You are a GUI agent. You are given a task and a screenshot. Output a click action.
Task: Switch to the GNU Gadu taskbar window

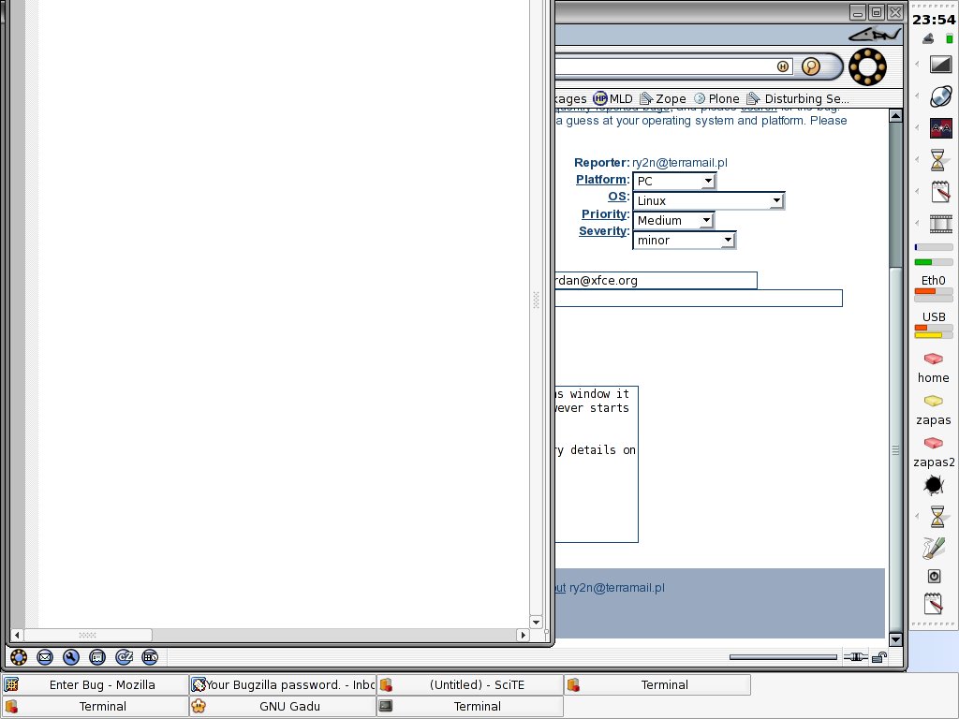coord(283,706)
